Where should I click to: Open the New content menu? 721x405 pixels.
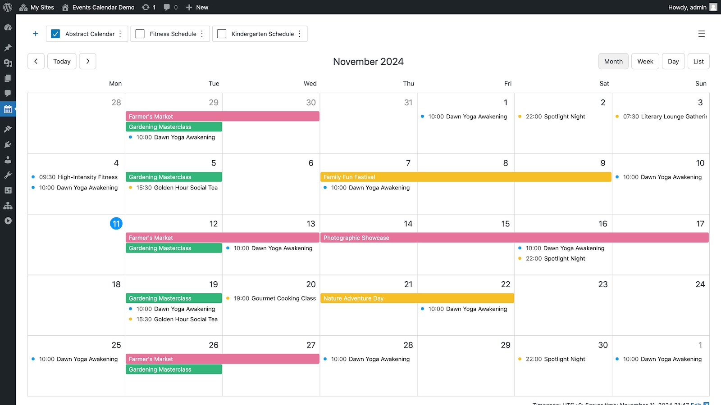(197, 7)
